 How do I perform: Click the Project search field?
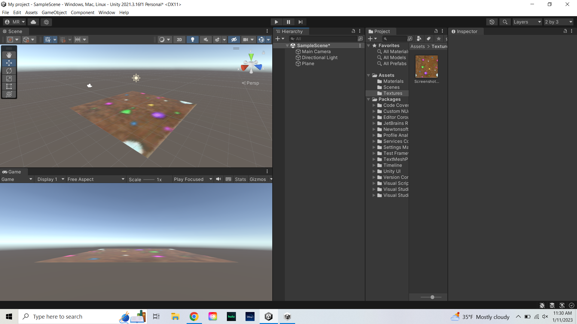click(x=394, y=39)
